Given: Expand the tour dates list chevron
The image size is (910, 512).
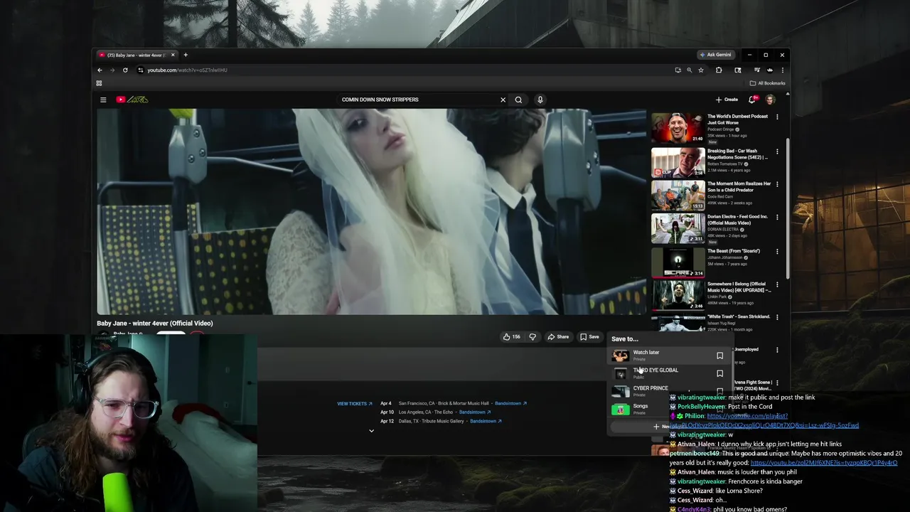Looking at the screenshot, I should click(x=371, y=431).
